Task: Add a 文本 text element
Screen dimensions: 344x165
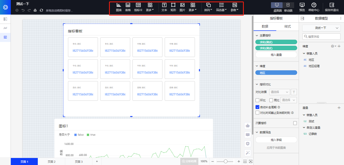Action: 164,7
